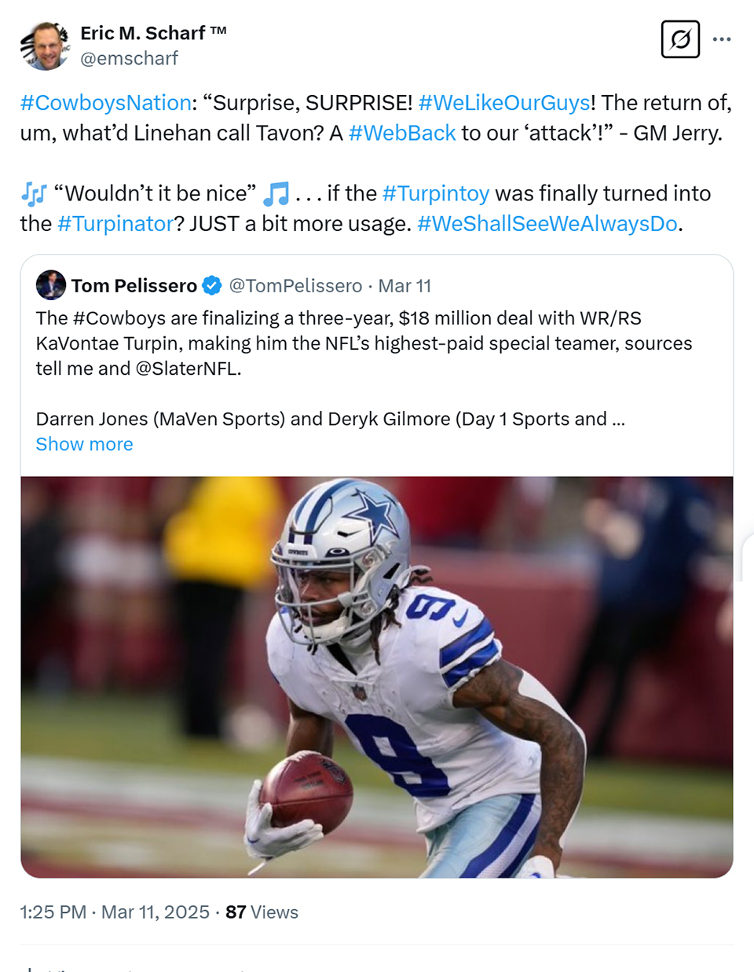Click the 87 Views count
Screen dimensions: 754x972
point(262,912)
